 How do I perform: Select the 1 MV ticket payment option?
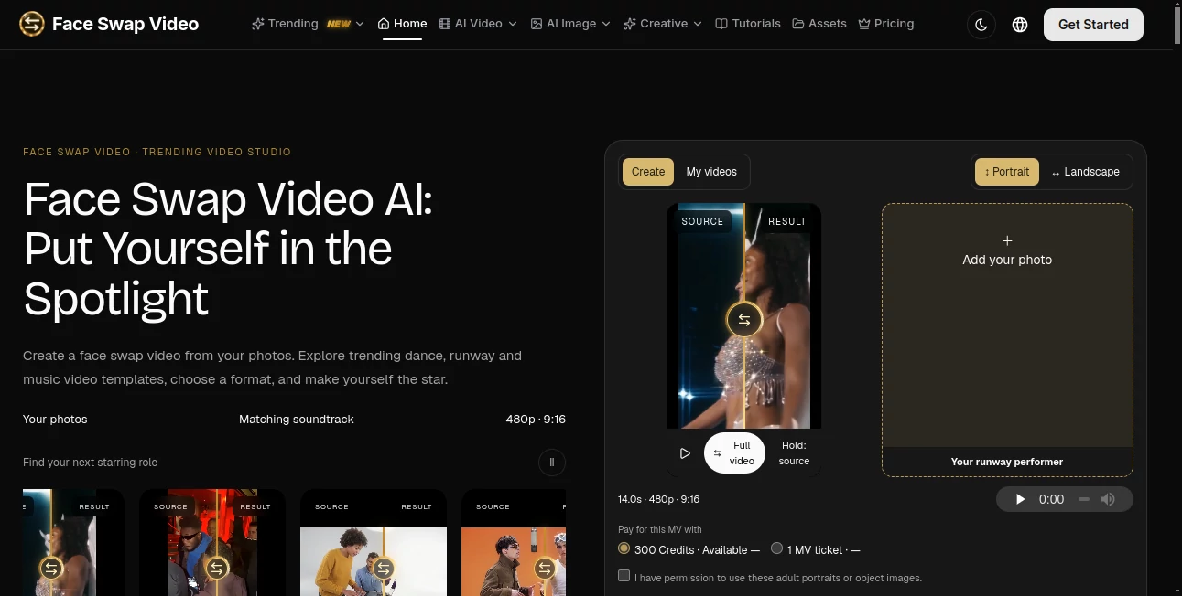click(x=776, y=548)
